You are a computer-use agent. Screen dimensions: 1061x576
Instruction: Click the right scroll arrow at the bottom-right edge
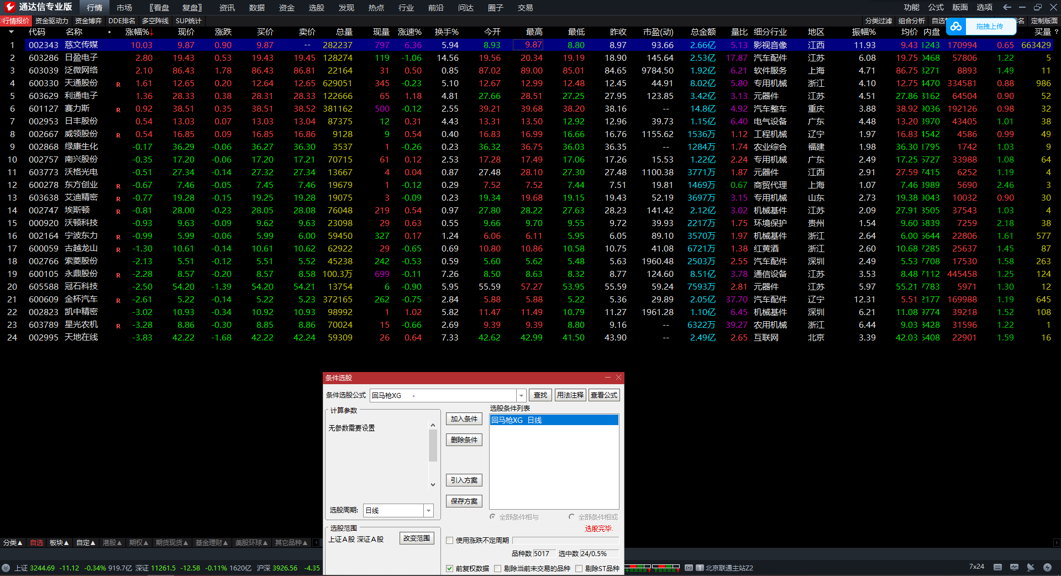click(1057, 543)
